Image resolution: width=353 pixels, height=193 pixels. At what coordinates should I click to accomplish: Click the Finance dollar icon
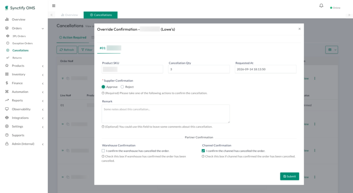point(7,83)
